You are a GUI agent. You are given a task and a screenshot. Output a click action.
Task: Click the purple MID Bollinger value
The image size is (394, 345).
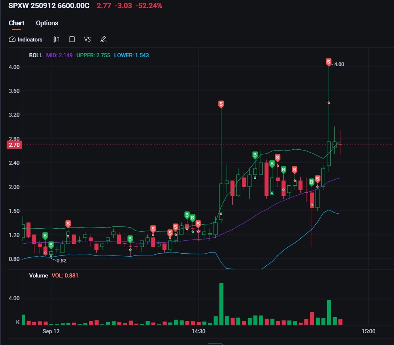[x=59, y=55]
